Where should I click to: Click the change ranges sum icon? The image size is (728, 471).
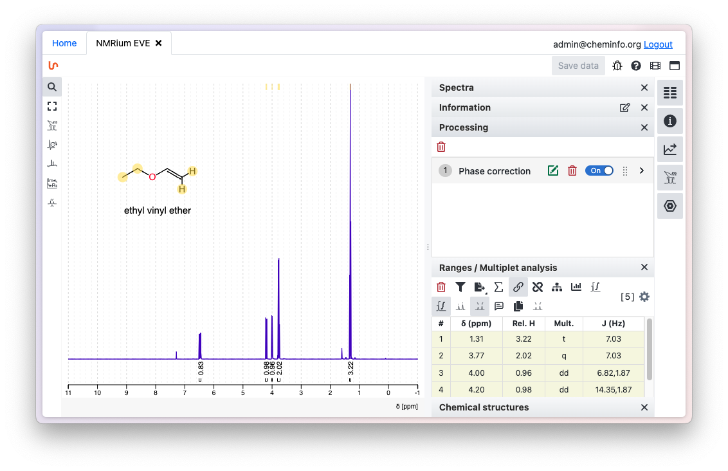tap(498, 287)
